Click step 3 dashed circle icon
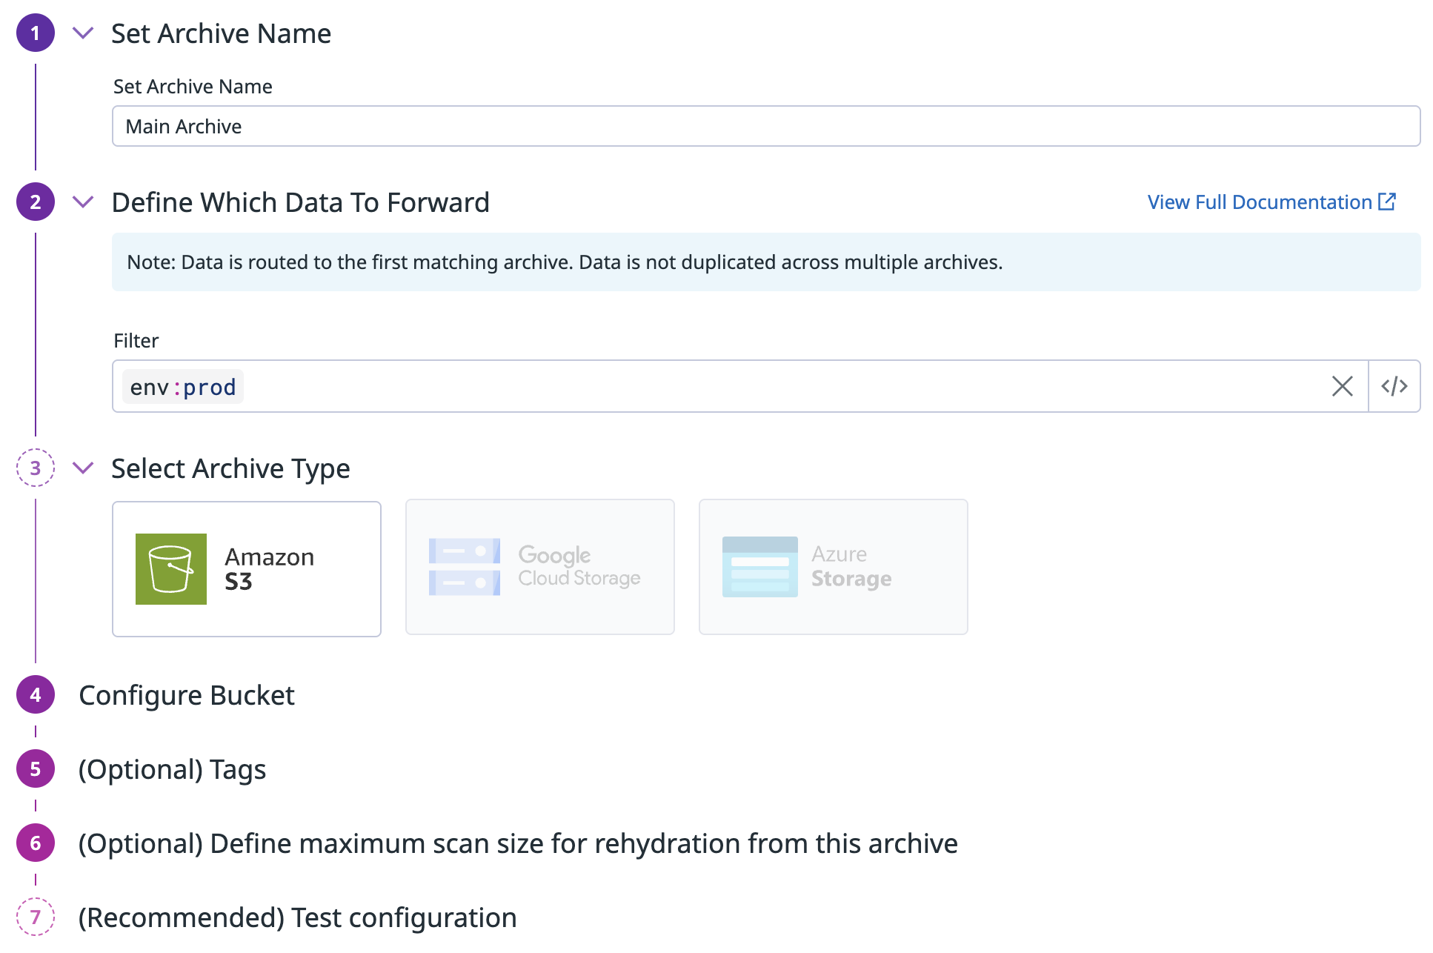Screen dimensions: 1433x953 (x=35, y=468)
